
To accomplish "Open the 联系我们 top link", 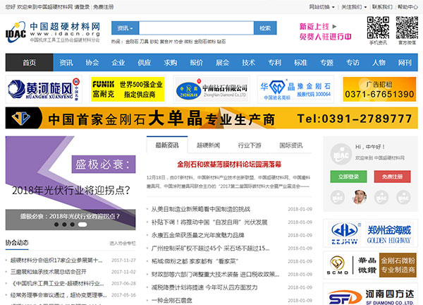I will pyautogui.click(x=382, y=7).
